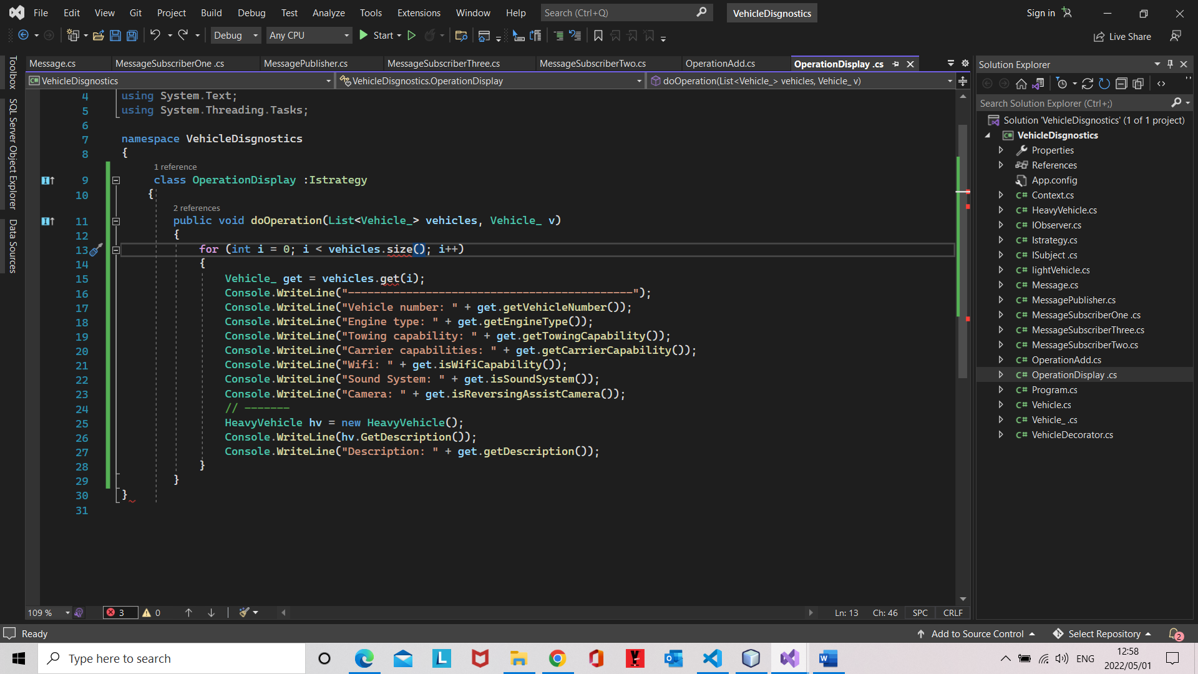Viewport: 1198px width, 674px height.
Task: Click Start Without Debugging icon
Action: (411, 36)
